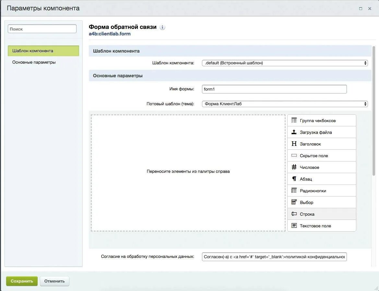Click the Выбор label text
Image resolution: width=379 pixels, height=291 pixels.
306,202
